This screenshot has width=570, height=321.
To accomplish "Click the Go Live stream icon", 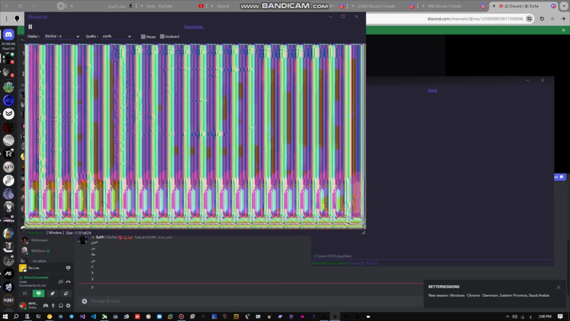I will [x=68, y=268].
